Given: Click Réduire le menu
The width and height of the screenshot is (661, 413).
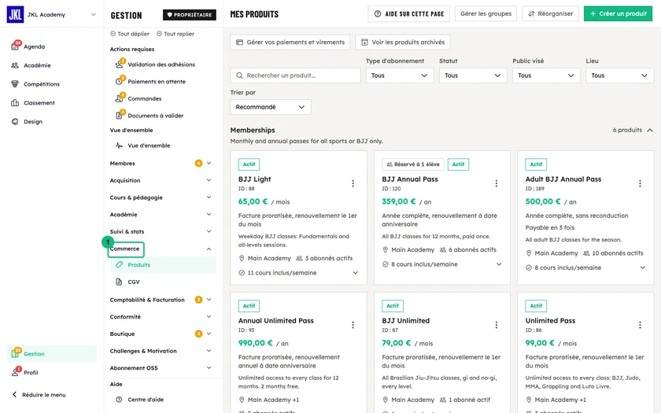Looking at the screenshot, I should pyautogui.click(x=39, y=395).
